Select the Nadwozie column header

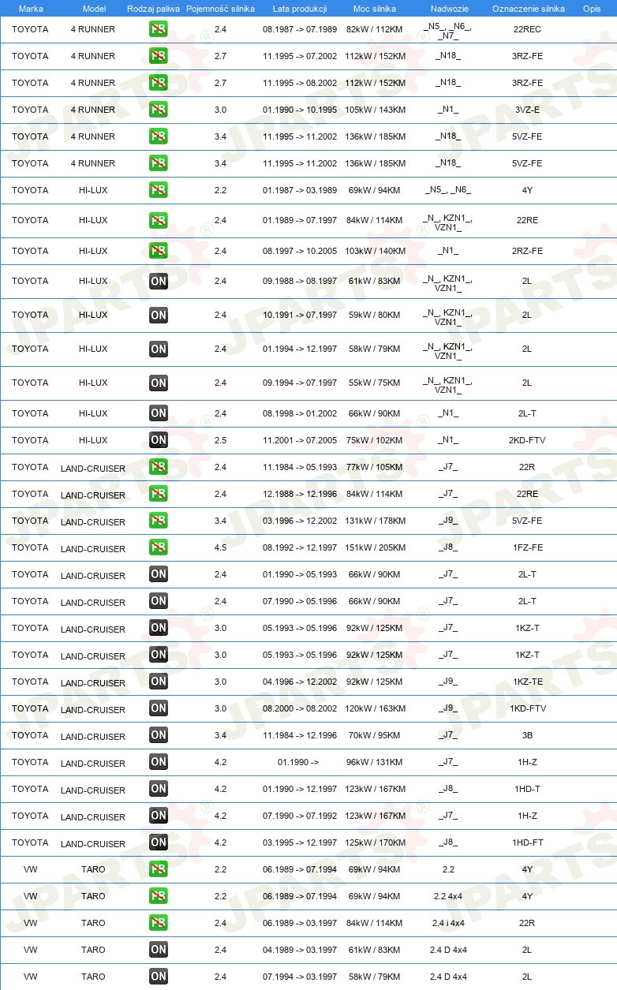pyautogui.click(x=450, y=8)
